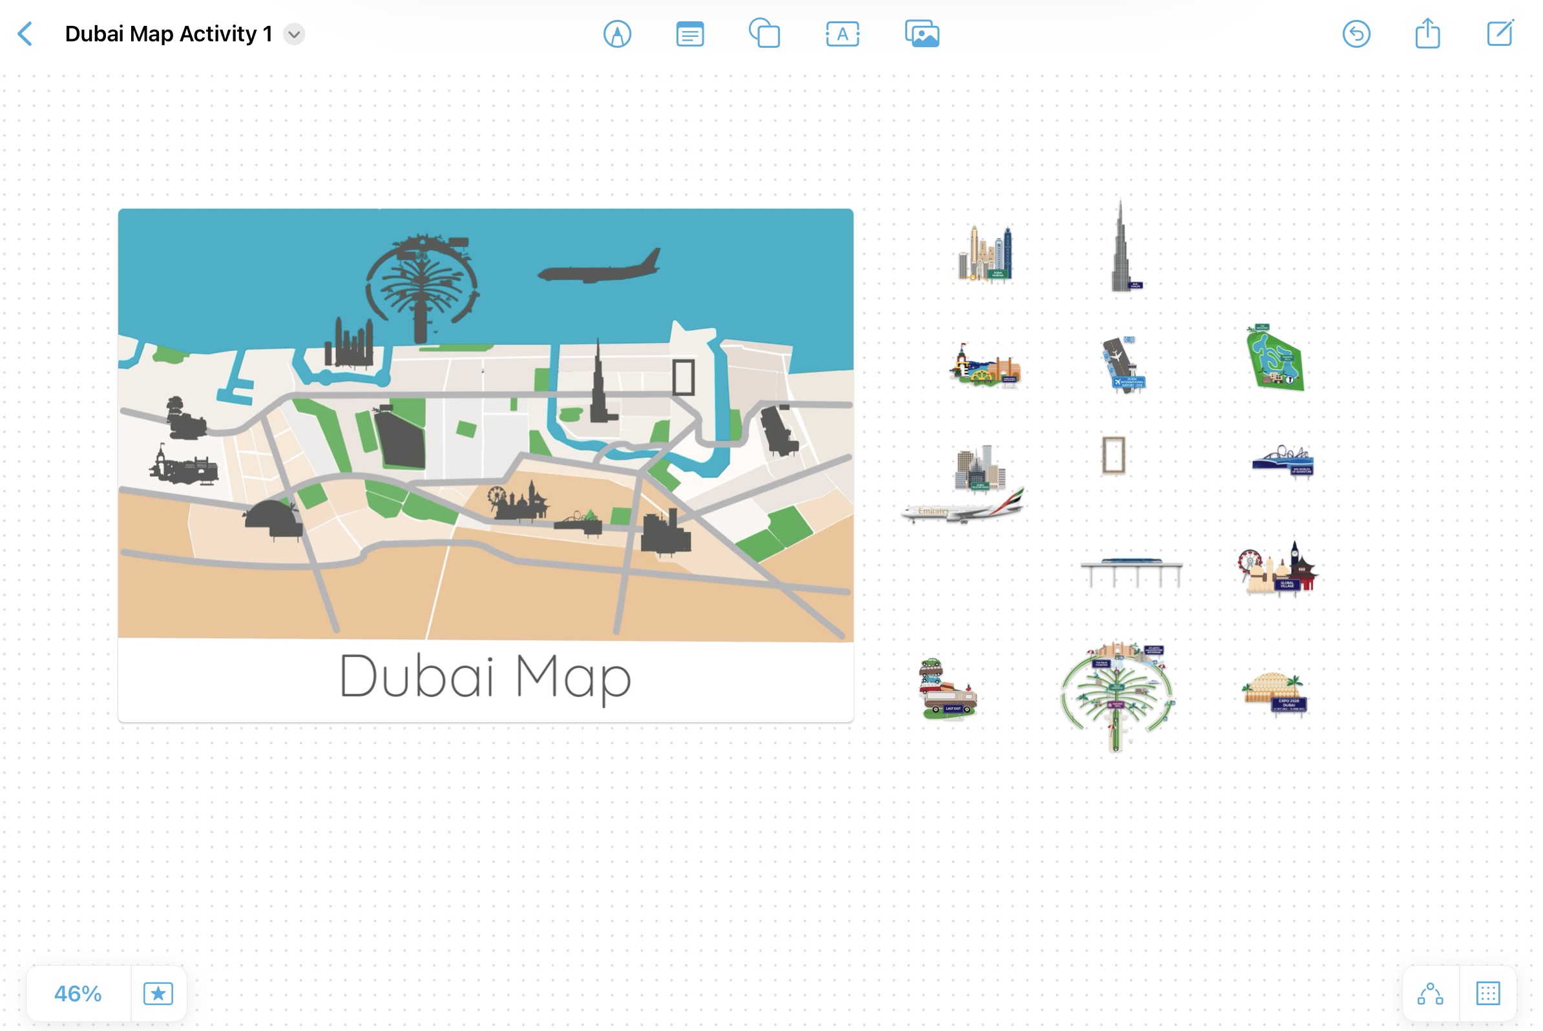Select the drawing pen tool
The image size is (1543, 1031).
(x=616, y=34)
